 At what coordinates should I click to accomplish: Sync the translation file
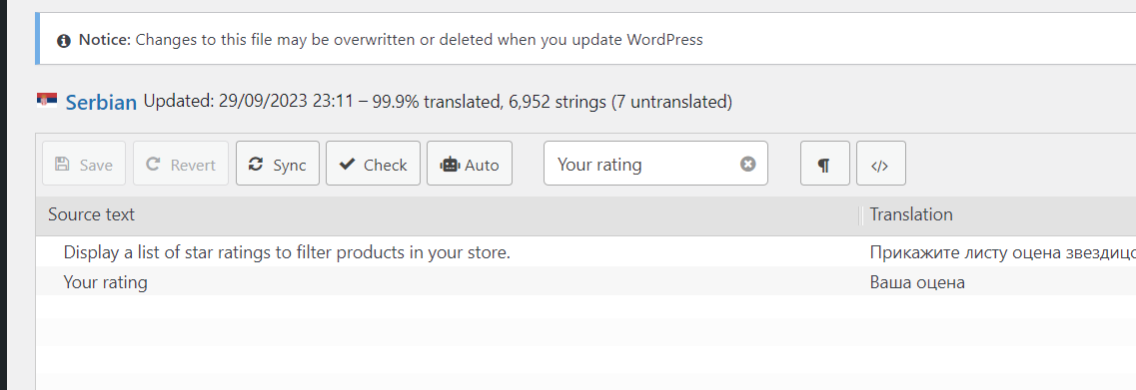278,164
